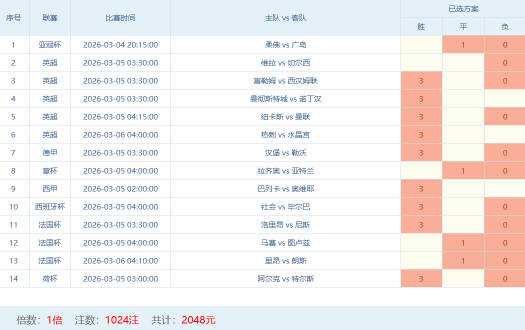Click the 2048元 total amount
Viewport: 525px width, 330px height.
198,320
